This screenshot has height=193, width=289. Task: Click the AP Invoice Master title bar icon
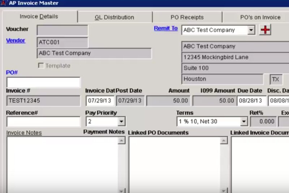tap(4, 3)
